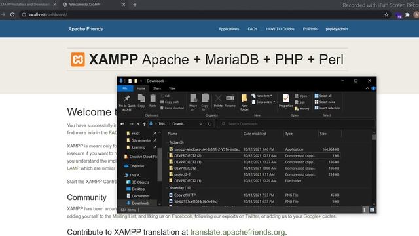
Task: Click Invert selection in the ribbon
Action: coord(327,108)
